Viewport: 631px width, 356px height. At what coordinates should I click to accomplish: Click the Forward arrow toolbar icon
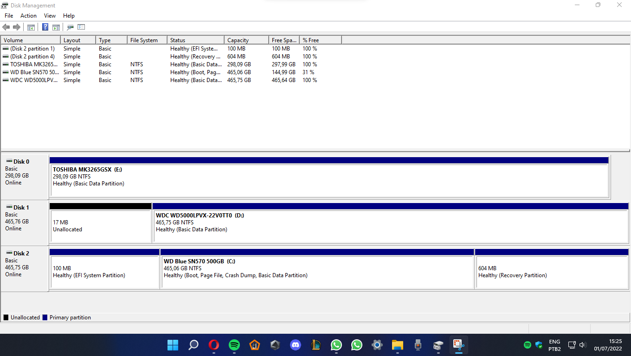[x=17, y=27]
